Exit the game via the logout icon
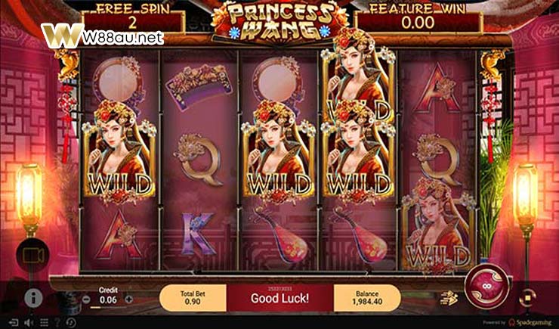The width and height of the screenshot is (559, 329). tap(14, 323)
